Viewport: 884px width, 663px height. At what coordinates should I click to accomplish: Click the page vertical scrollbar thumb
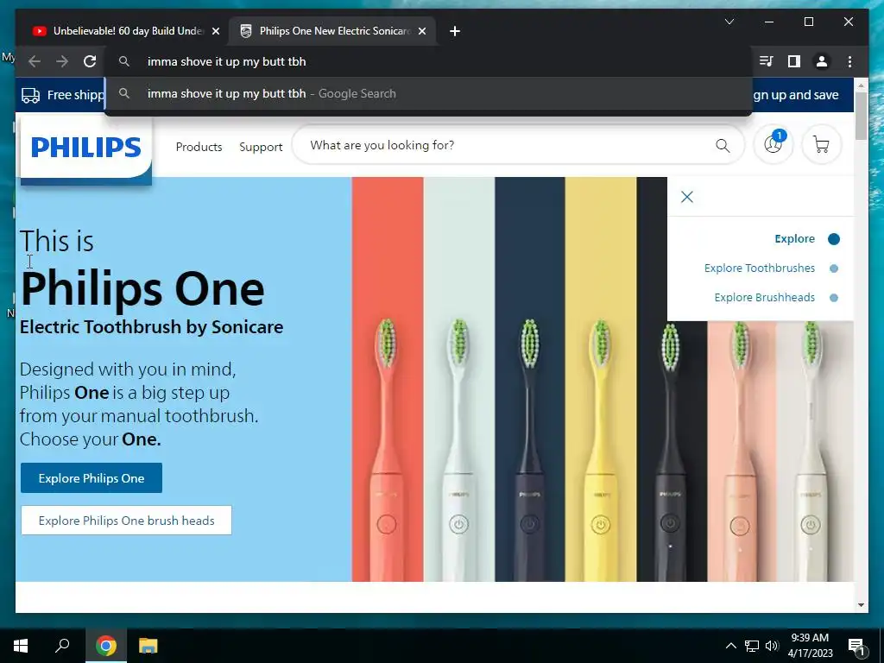coord(861,115)
